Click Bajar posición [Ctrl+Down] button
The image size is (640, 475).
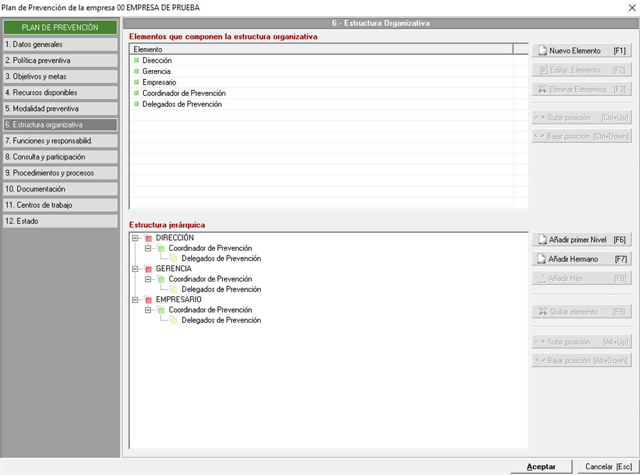pos(581,136)
